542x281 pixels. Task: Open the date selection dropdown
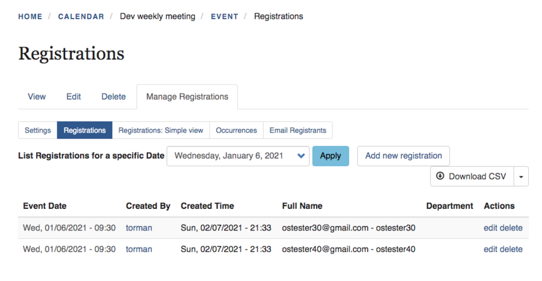[238, 156]
